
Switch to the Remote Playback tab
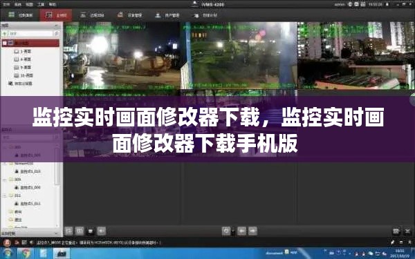point(92,15)
